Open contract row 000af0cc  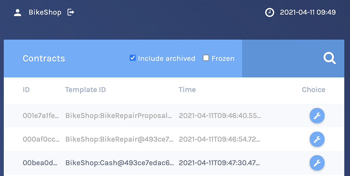point(174,139)
